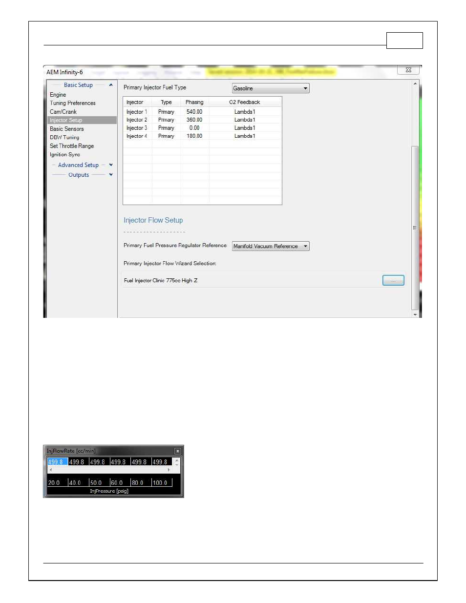
Task: Open DBW Tuning page
Action: [x=64, y=137]
